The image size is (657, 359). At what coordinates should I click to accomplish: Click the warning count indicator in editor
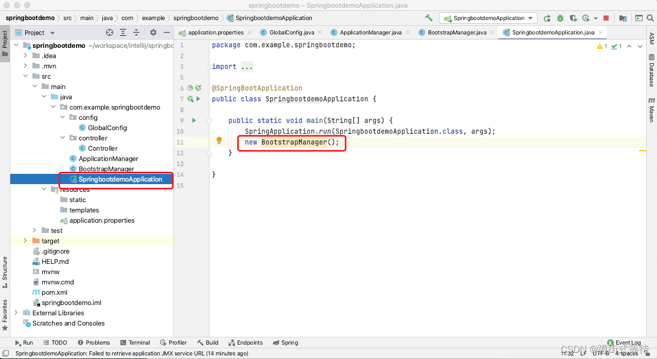[602, 46]
